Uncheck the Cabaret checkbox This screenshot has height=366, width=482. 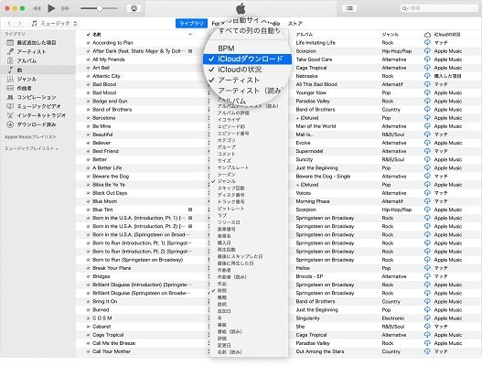coord(88,327)
